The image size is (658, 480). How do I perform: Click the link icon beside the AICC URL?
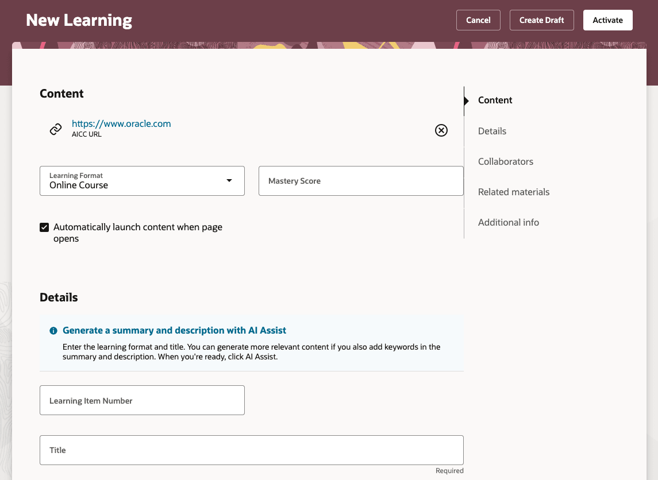coord(55,129)
